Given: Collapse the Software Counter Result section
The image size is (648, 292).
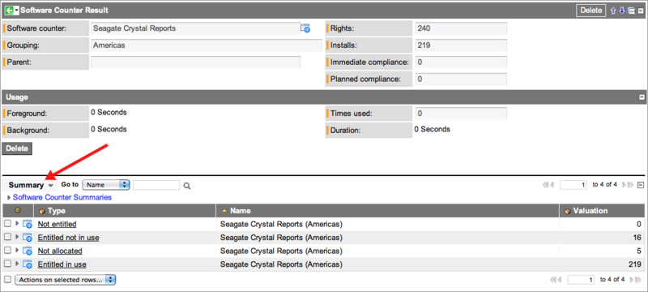Looking at the screenshot, I should coord(640,11).
